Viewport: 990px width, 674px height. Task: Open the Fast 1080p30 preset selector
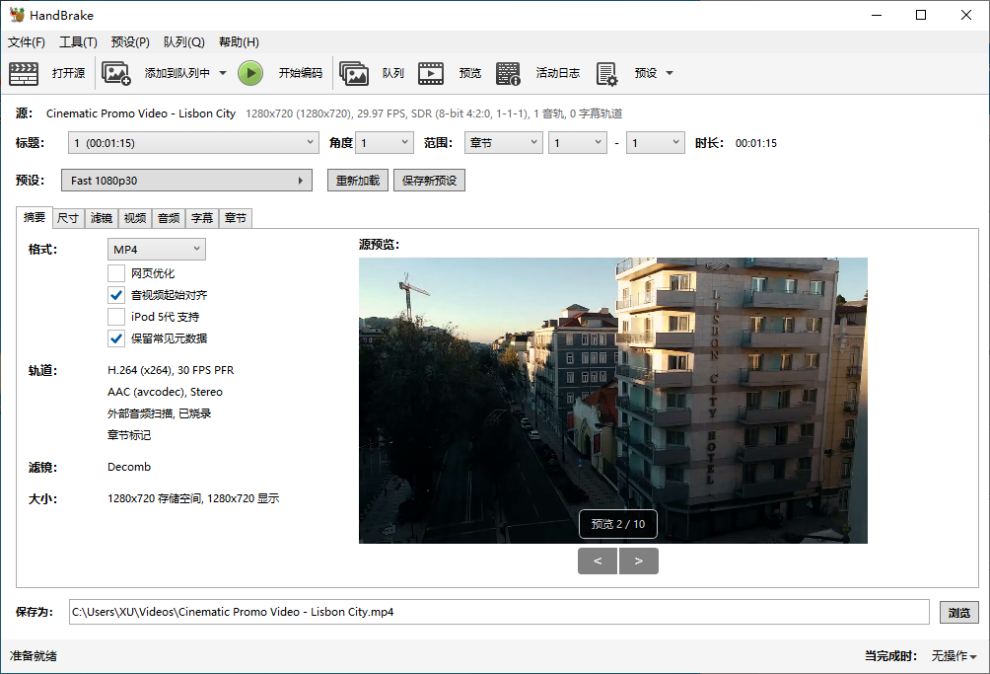186,181
